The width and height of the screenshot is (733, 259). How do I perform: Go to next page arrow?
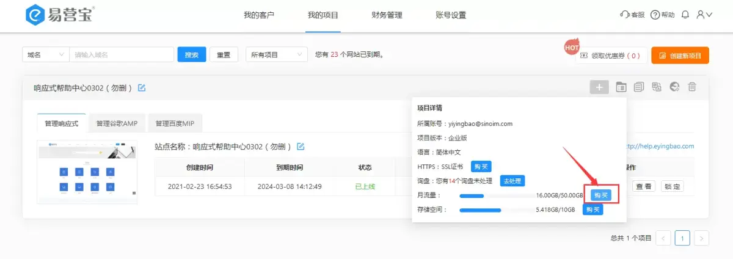[x=702, y=238]
